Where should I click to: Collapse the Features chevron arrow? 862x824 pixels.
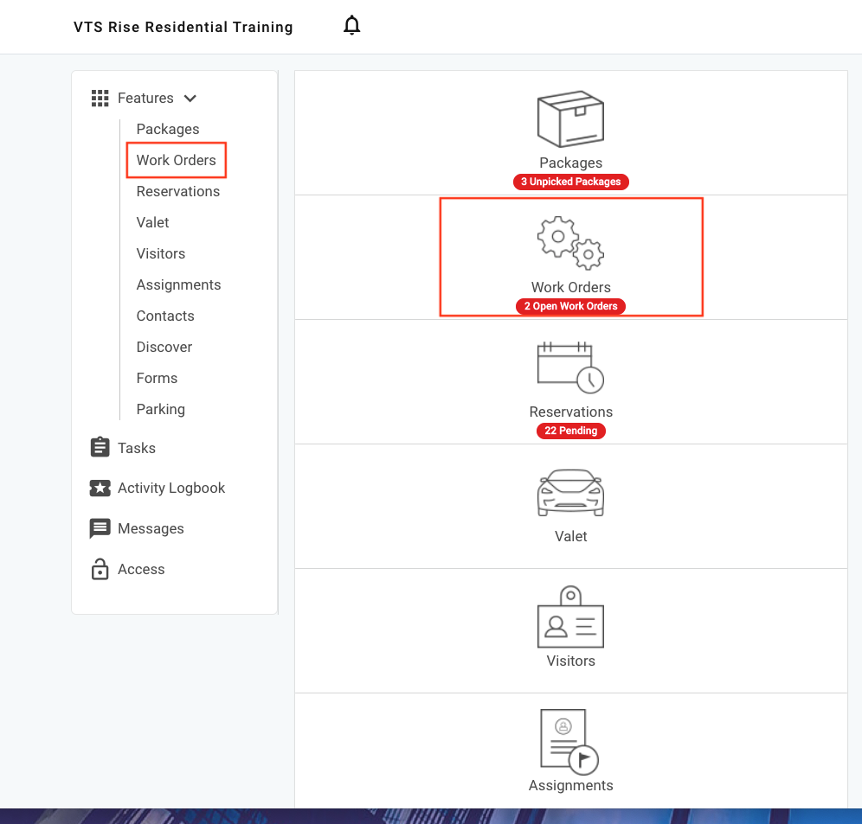[190, 99]
